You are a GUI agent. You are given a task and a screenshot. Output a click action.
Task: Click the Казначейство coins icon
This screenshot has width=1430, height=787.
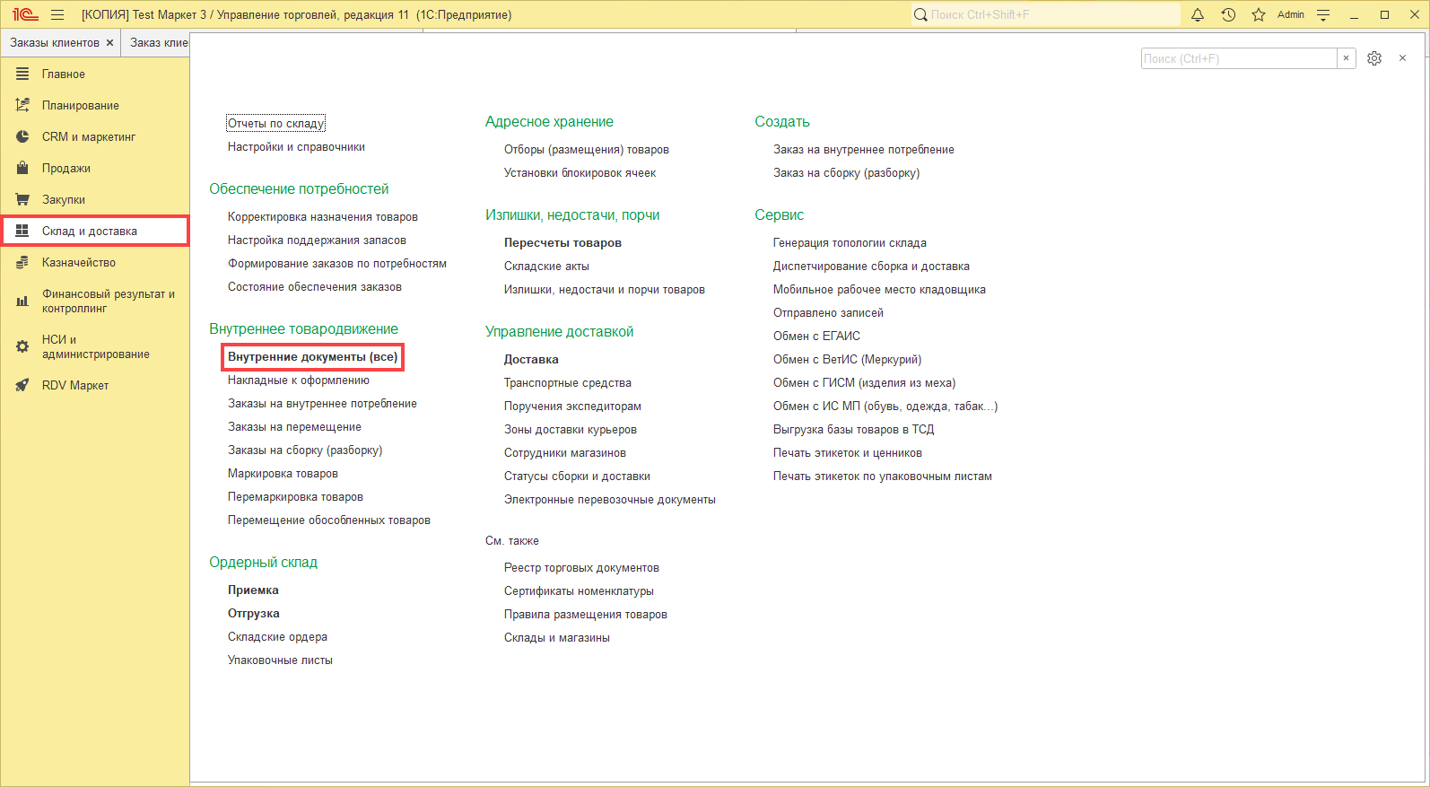[x=22, y=262]
